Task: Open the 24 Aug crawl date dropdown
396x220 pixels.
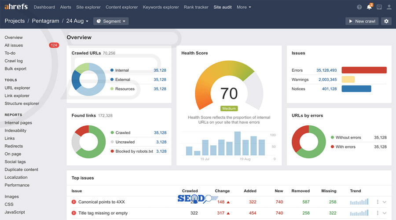Action: [77, 21]
